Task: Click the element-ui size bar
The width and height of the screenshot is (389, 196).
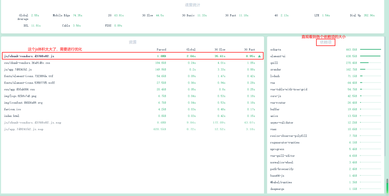Action: pos(371,56)
